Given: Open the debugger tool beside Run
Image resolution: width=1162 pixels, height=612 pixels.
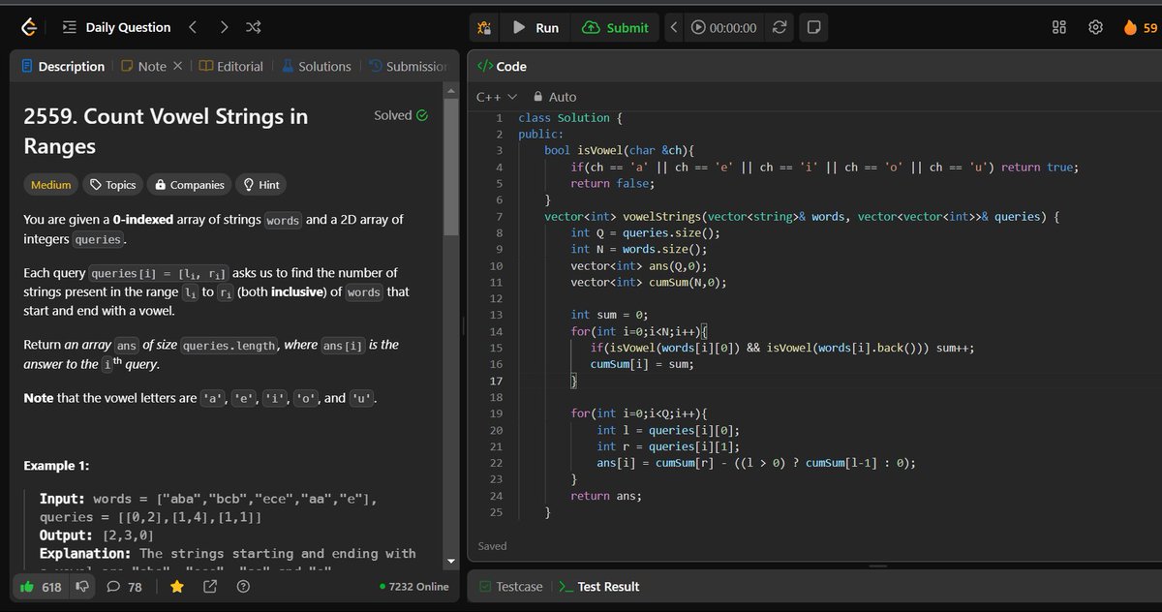Looking at the screenshot, I should point(483,27).
